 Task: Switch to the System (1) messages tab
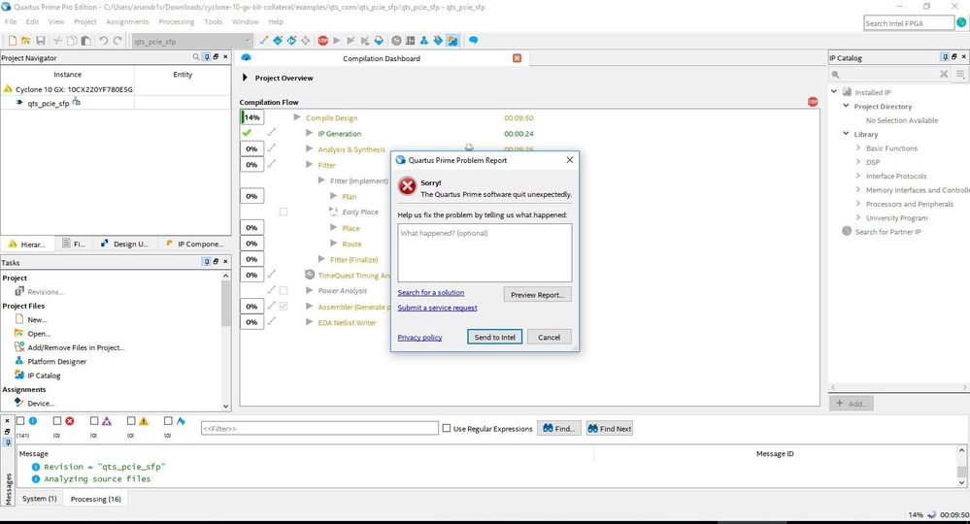click(x=40, y=499)
